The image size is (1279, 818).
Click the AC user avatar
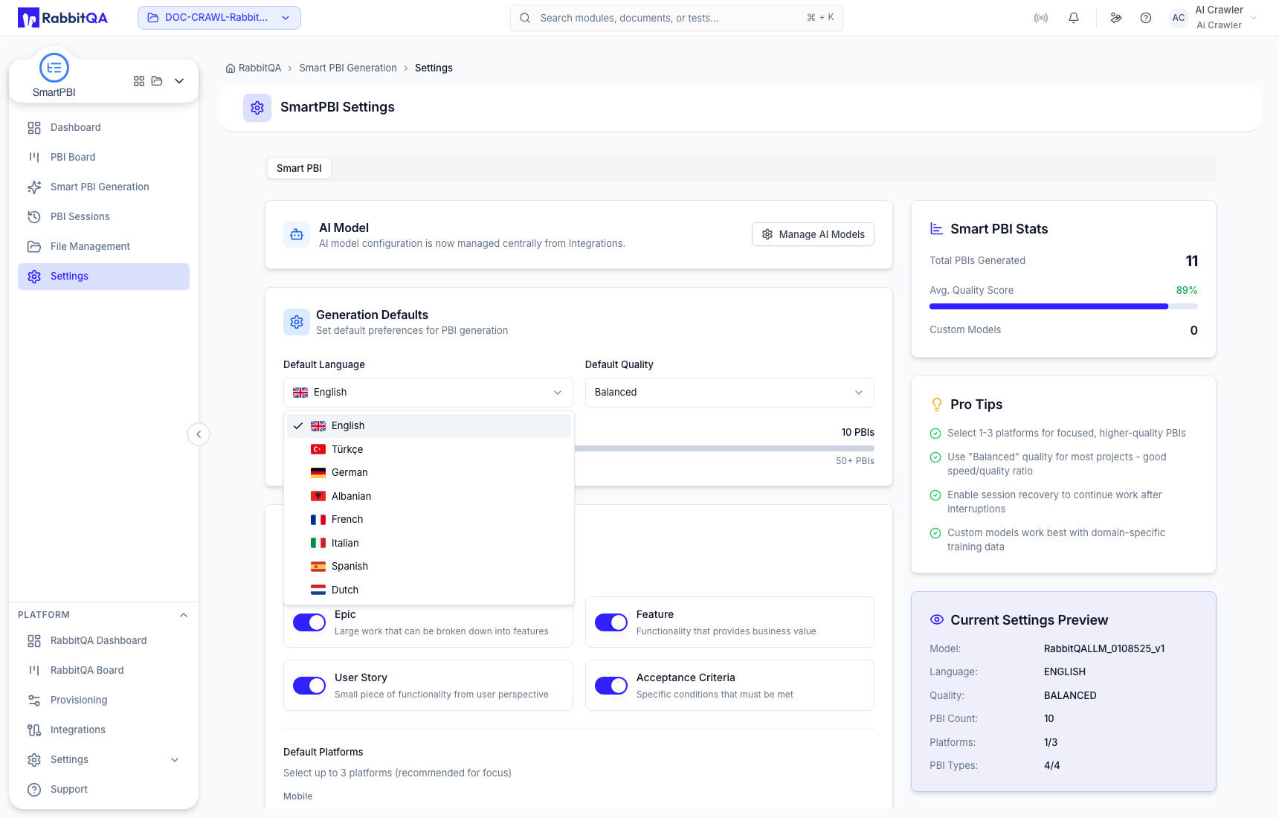pyautogui.click(x=1179, y=18)
